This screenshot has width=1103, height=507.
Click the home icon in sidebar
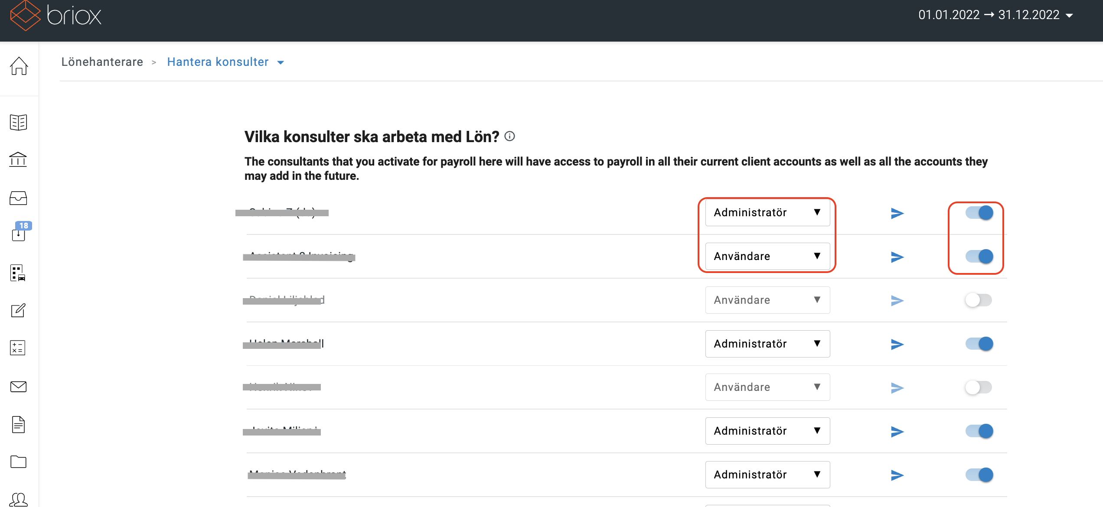(x=19, y=66)
